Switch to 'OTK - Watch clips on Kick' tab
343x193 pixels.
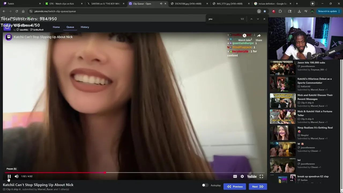(x=64, y=4)
